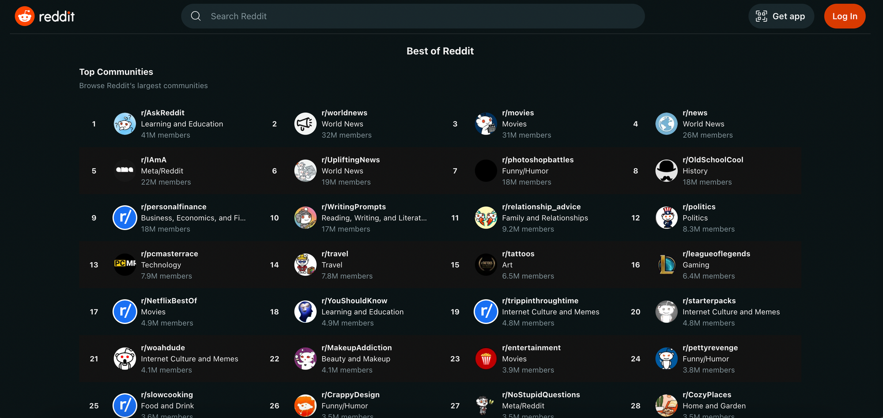Click the search magnifier icon
883x418 pixels.
coord(196,16)
